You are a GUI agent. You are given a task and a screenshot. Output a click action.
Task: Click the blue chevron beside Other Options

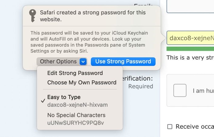[x=83, y=61]
